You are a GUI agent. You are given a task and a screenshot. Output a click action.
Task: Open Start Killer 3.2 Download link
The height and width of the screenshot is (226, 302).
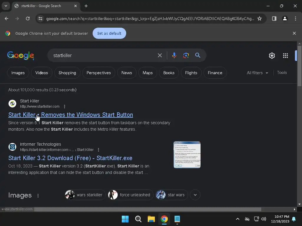70,158
